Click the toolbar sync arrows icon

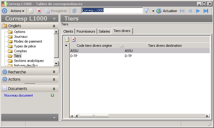[74, 11]
